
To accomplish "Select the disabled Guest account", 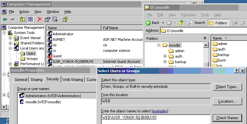I will [54, 56].
